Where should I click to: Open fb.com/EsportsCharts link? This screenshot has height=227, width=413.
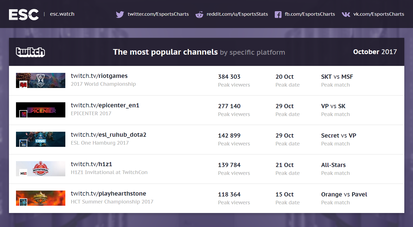tap(310, 14)
